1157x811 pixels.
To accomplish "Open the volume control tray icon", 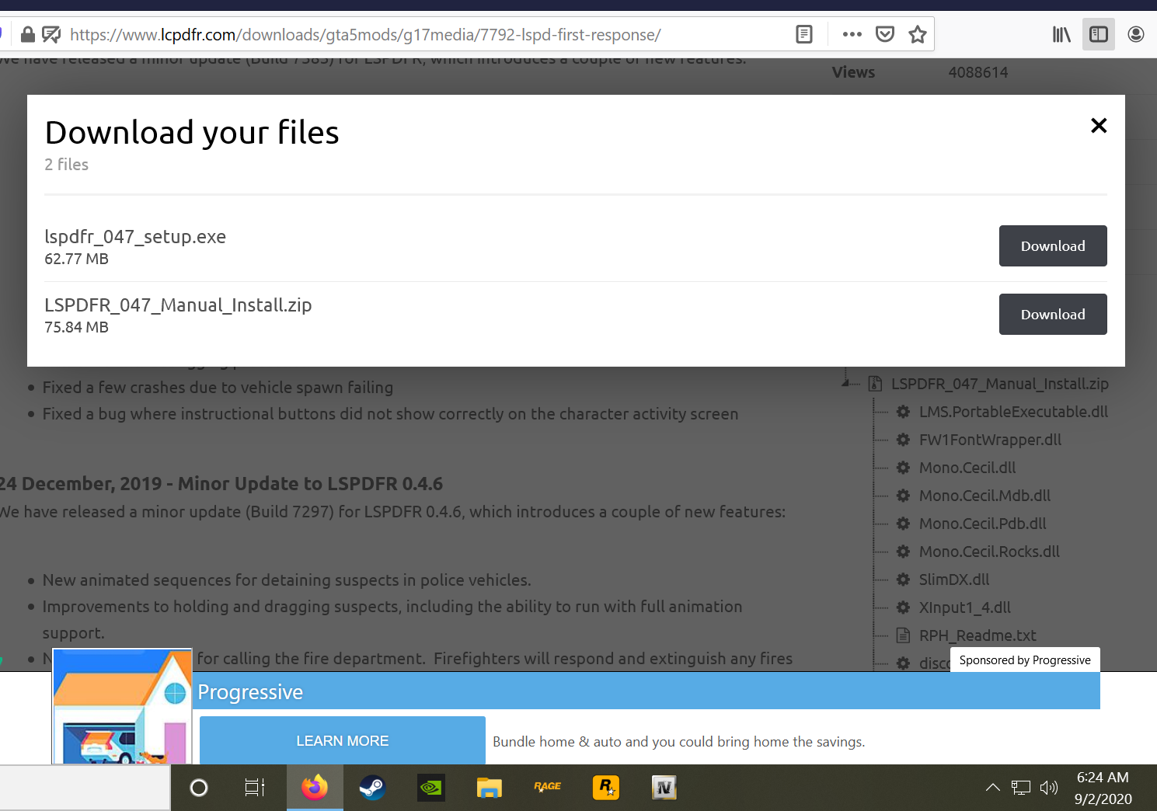I will (x=1049, y=788).
